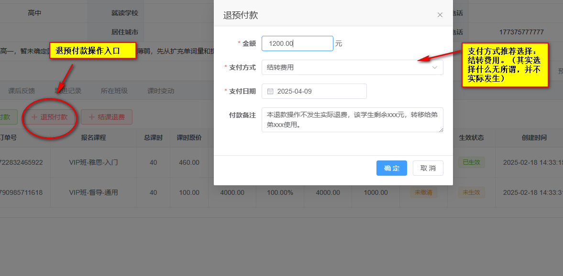Click into the 付款备注 text area
563x276 pixels.
click(x=352, y=120)
